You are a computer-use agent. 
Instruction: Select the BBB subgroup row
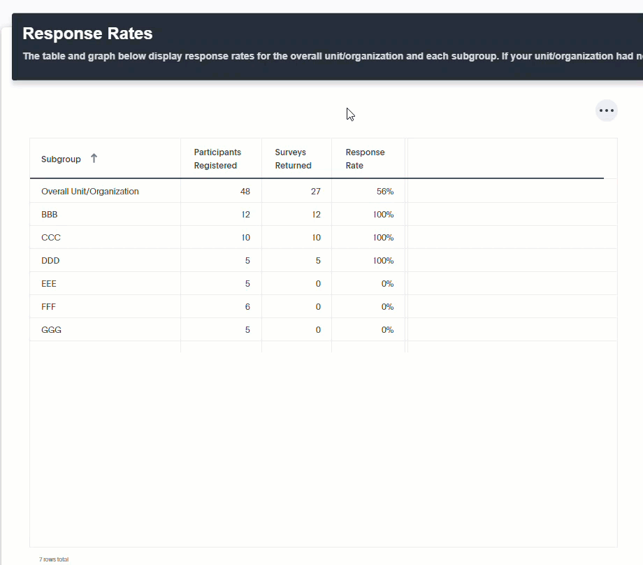[x=323, y=214]
